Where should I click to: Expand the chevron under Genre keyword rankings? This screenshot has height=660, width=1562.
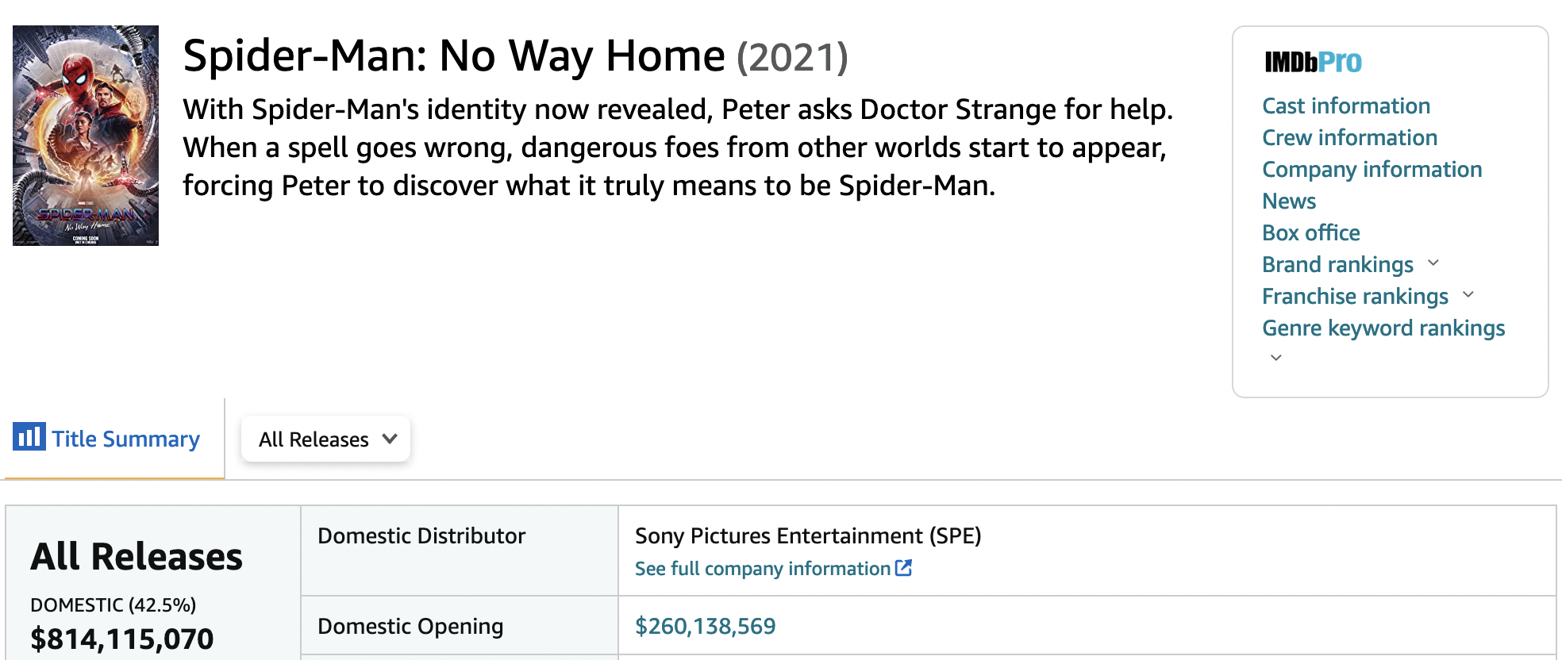pos(1276,358)
